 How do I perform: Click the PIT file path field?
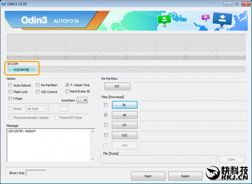pyautogui.click(x=190, y=86)
